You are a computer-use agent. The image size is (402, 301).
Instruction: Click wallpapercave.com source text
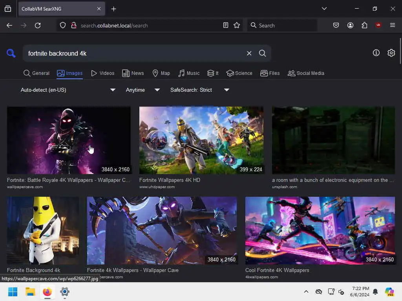click(x=25, y=187)
